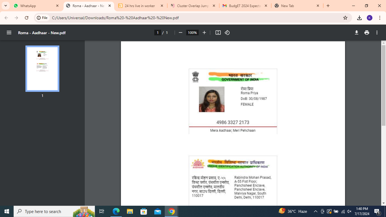The height and width of the screenshot is (217, 386).
Task: Open the Chrome profile K avatar
Action: coord(370,18)
